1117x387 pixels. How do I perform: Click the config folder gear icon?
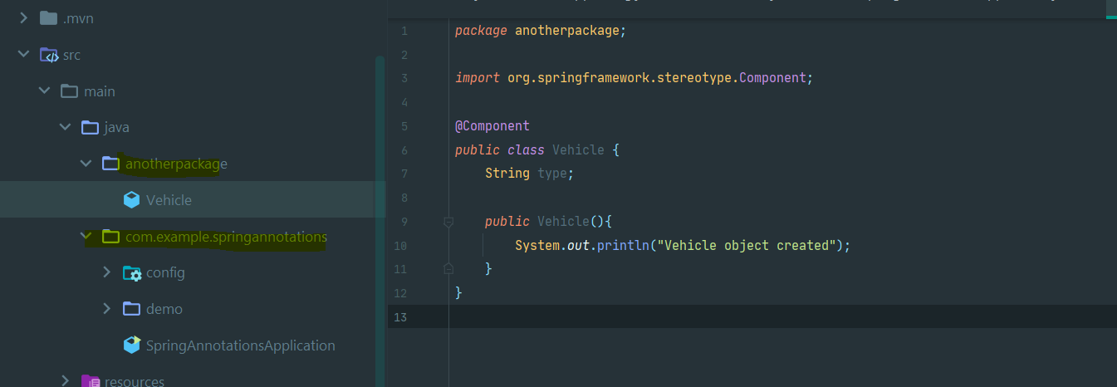coord(131,273)
